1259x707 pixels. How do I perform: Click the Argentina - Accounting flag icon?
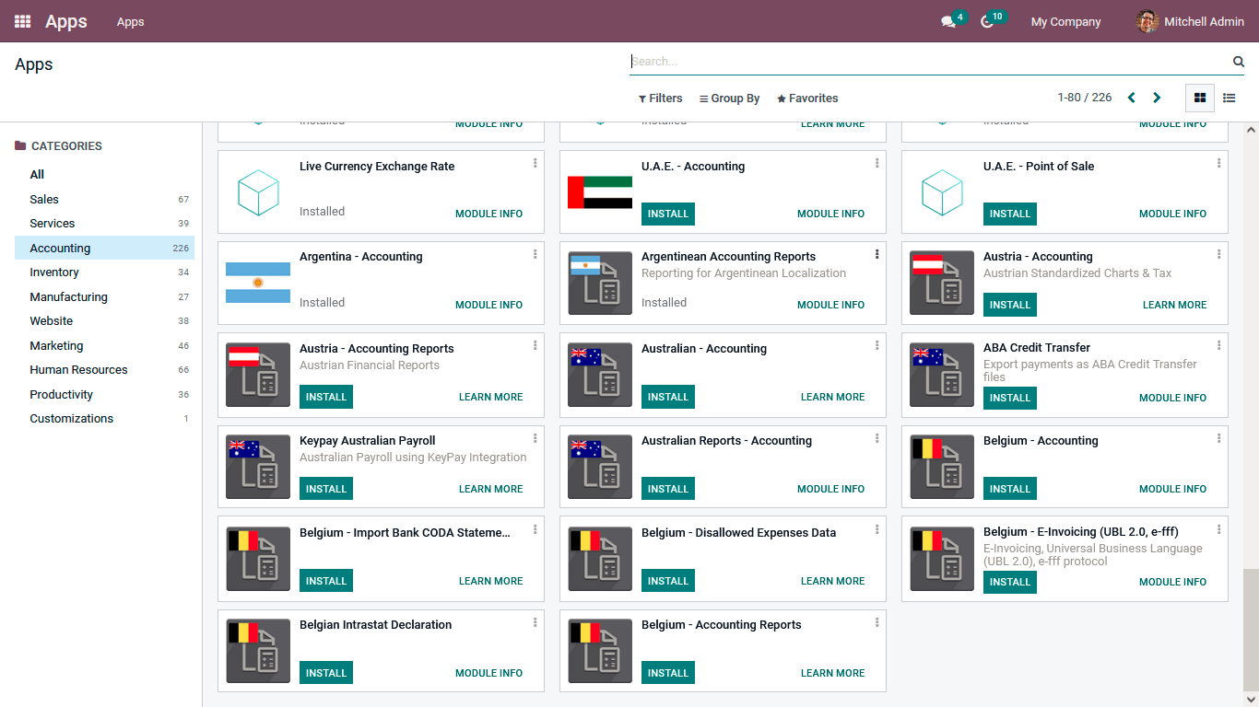click(258, 283)
